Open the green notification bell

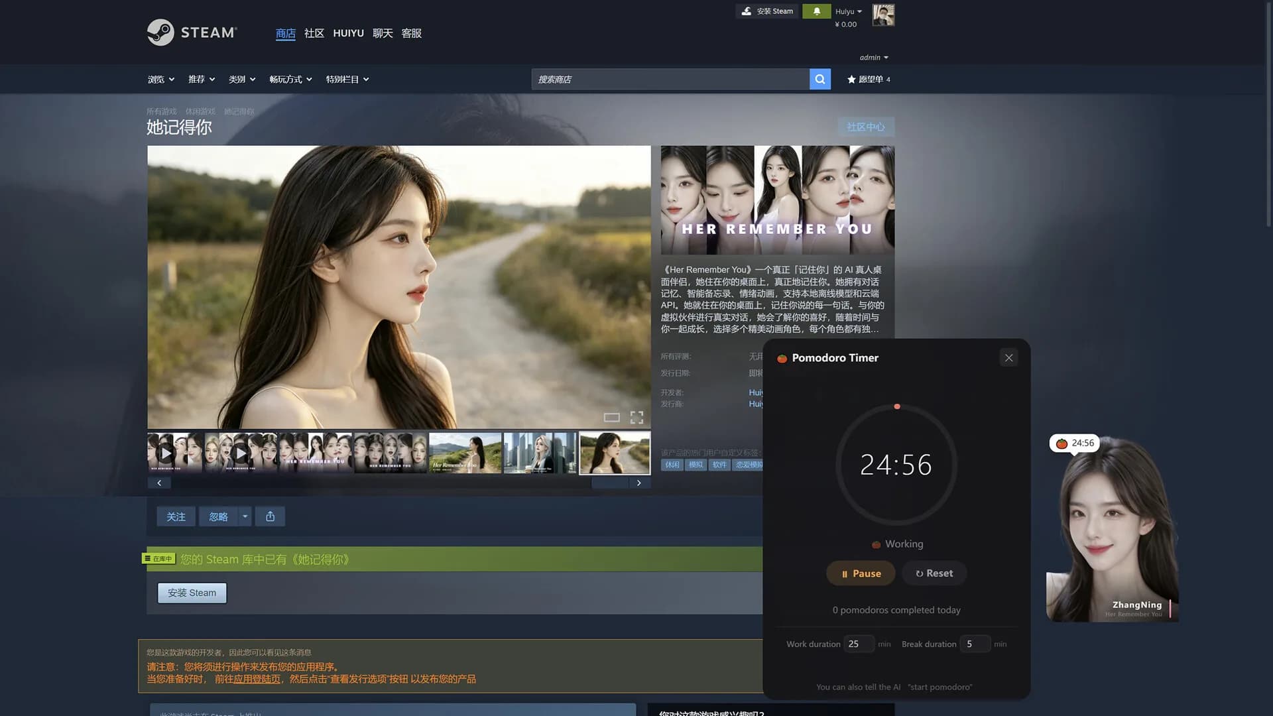coord(816,11)
